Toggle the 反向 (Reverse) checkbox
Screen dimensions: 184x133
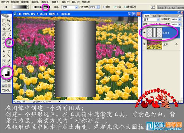[x=104, y=7]
